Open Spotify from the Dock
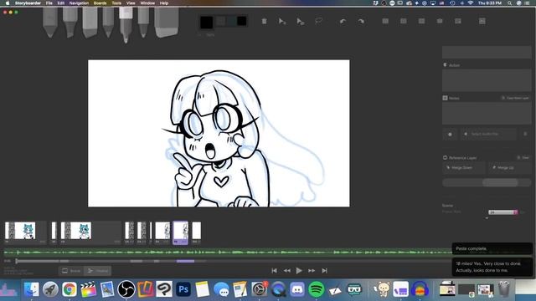 [317, 289]
